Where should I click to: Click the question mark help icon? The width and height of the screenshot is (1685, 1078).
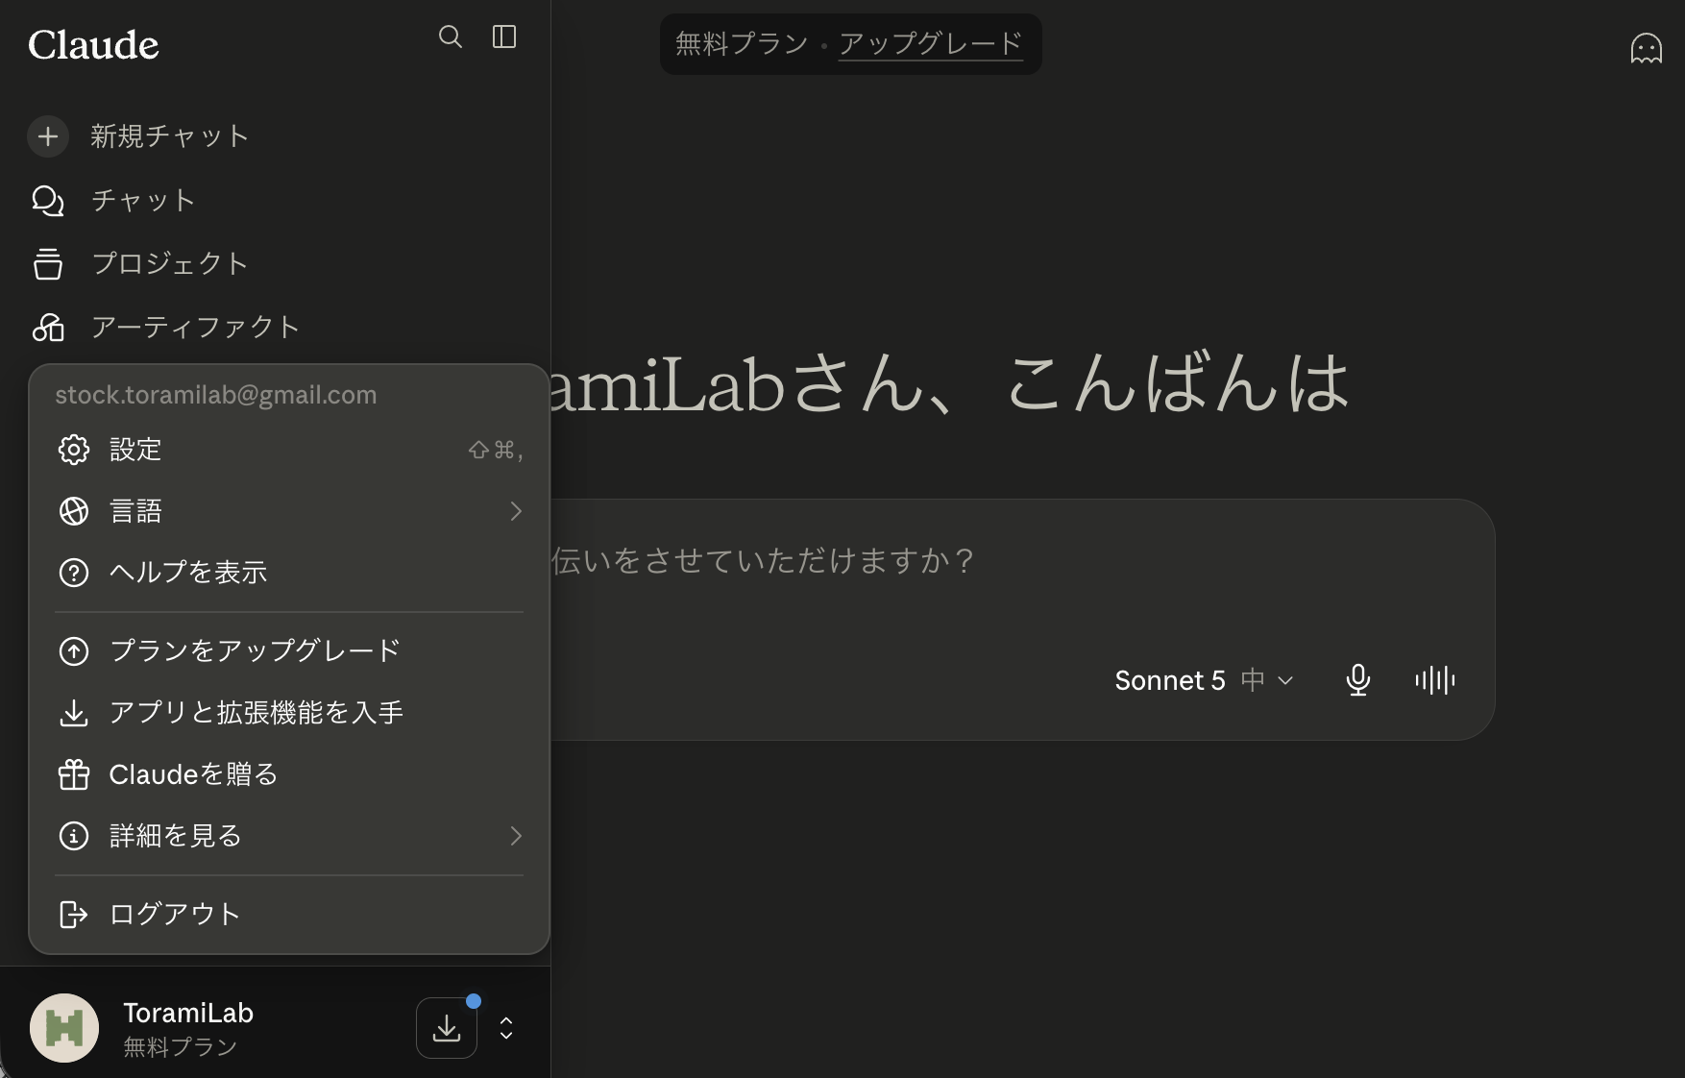tap(74, 573)
